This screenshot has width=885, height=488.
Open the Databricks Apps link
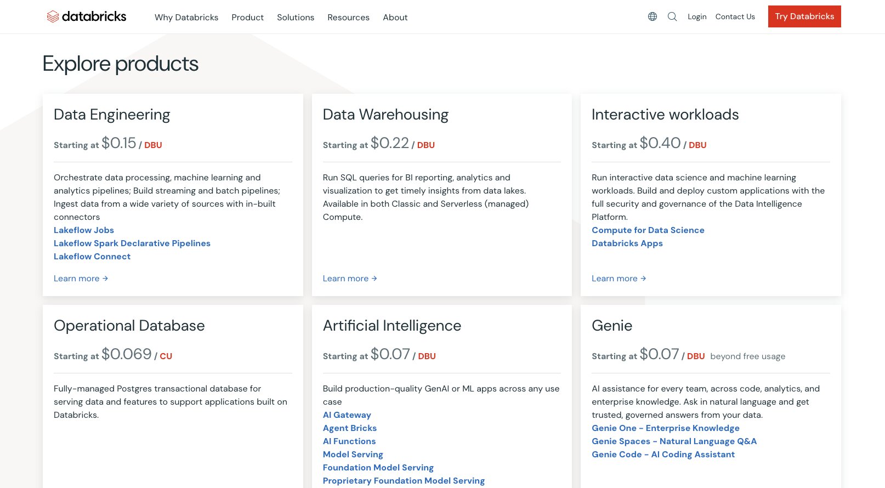click(x=627, y=243)
